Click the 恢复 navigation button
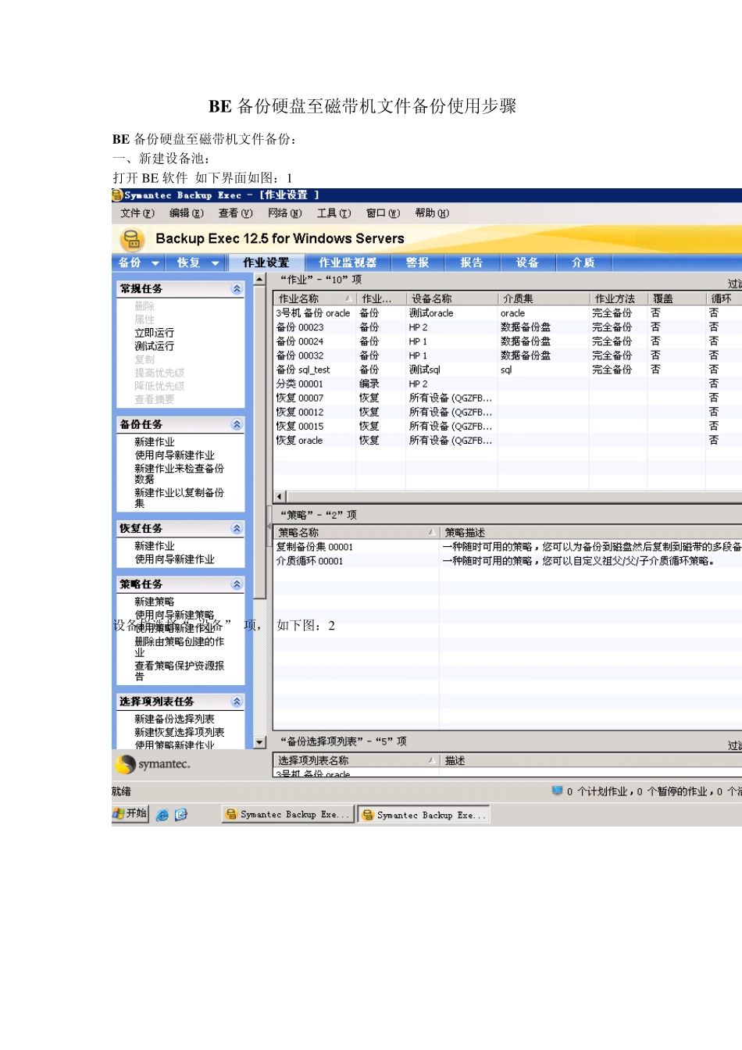This screenshot has height=1050, width=742. (x=188, y=263)
